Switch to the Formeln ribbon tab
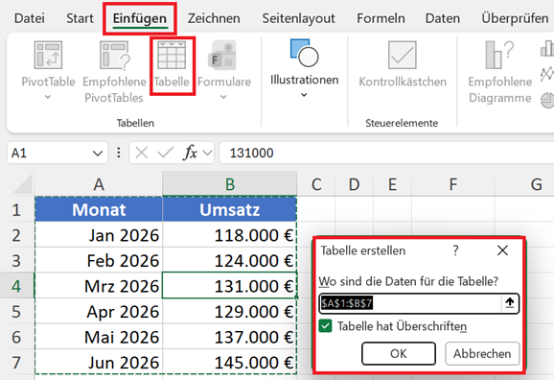Image resolution: width=554 pixels, height=380 pixels. 381,18
